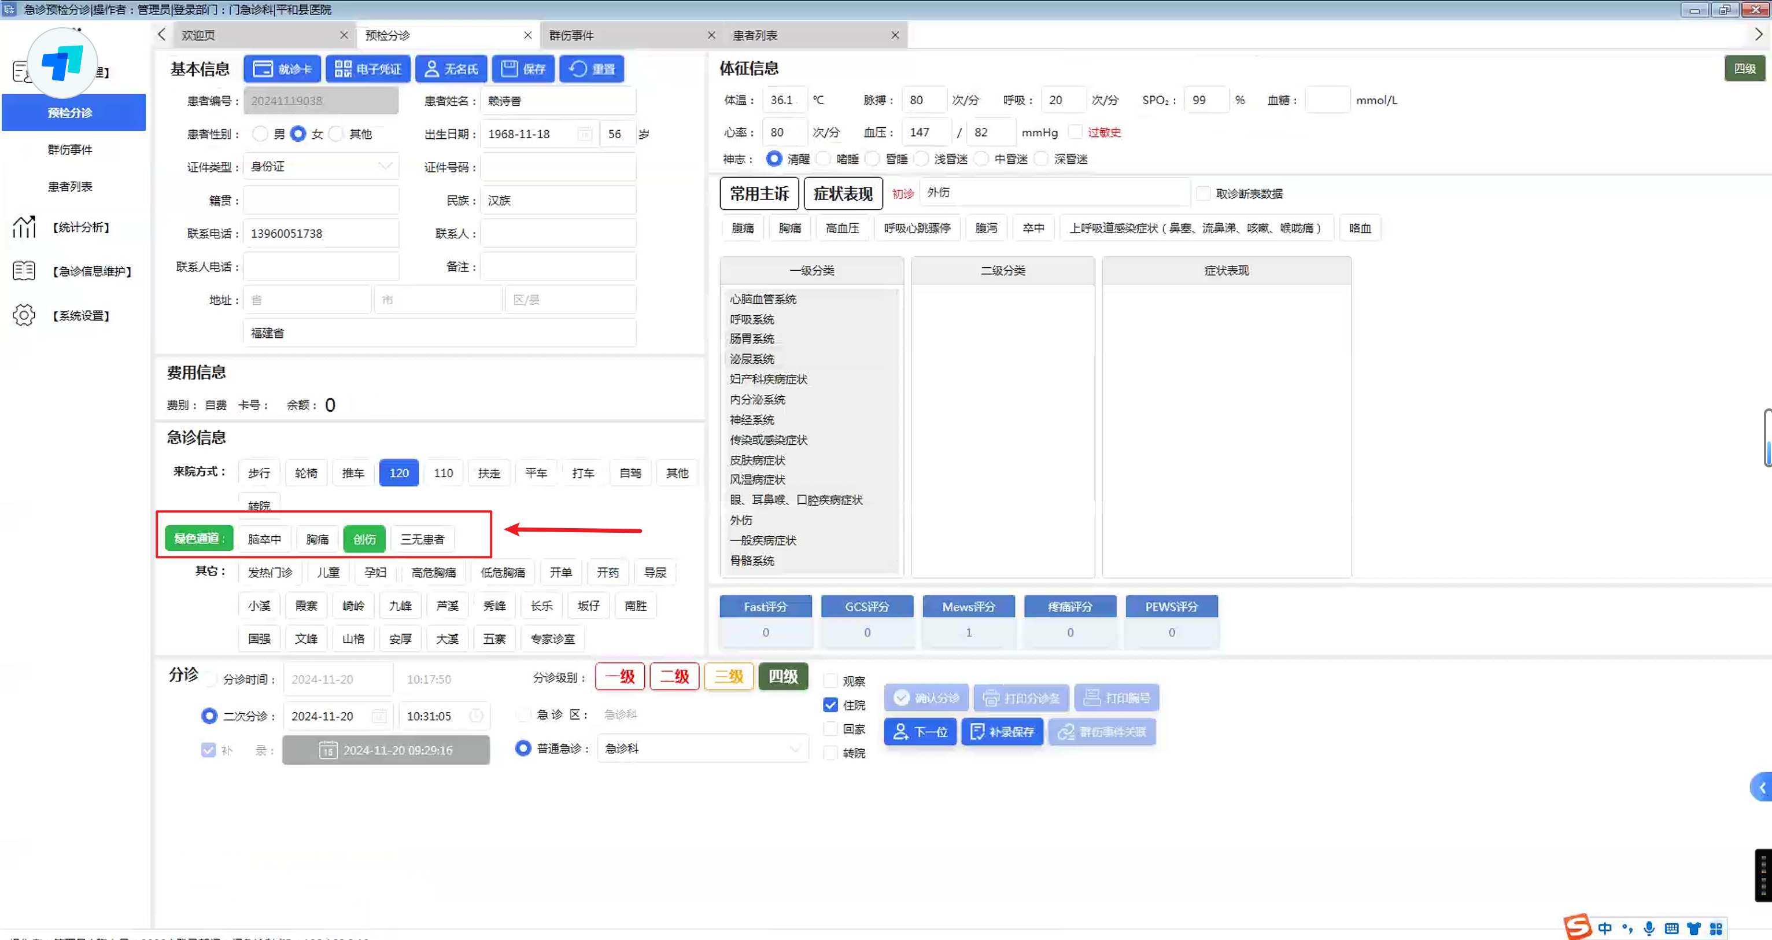1772x940 pixels.
Task: Click the 证件号码 input field
Action: [x=558, y=167]
